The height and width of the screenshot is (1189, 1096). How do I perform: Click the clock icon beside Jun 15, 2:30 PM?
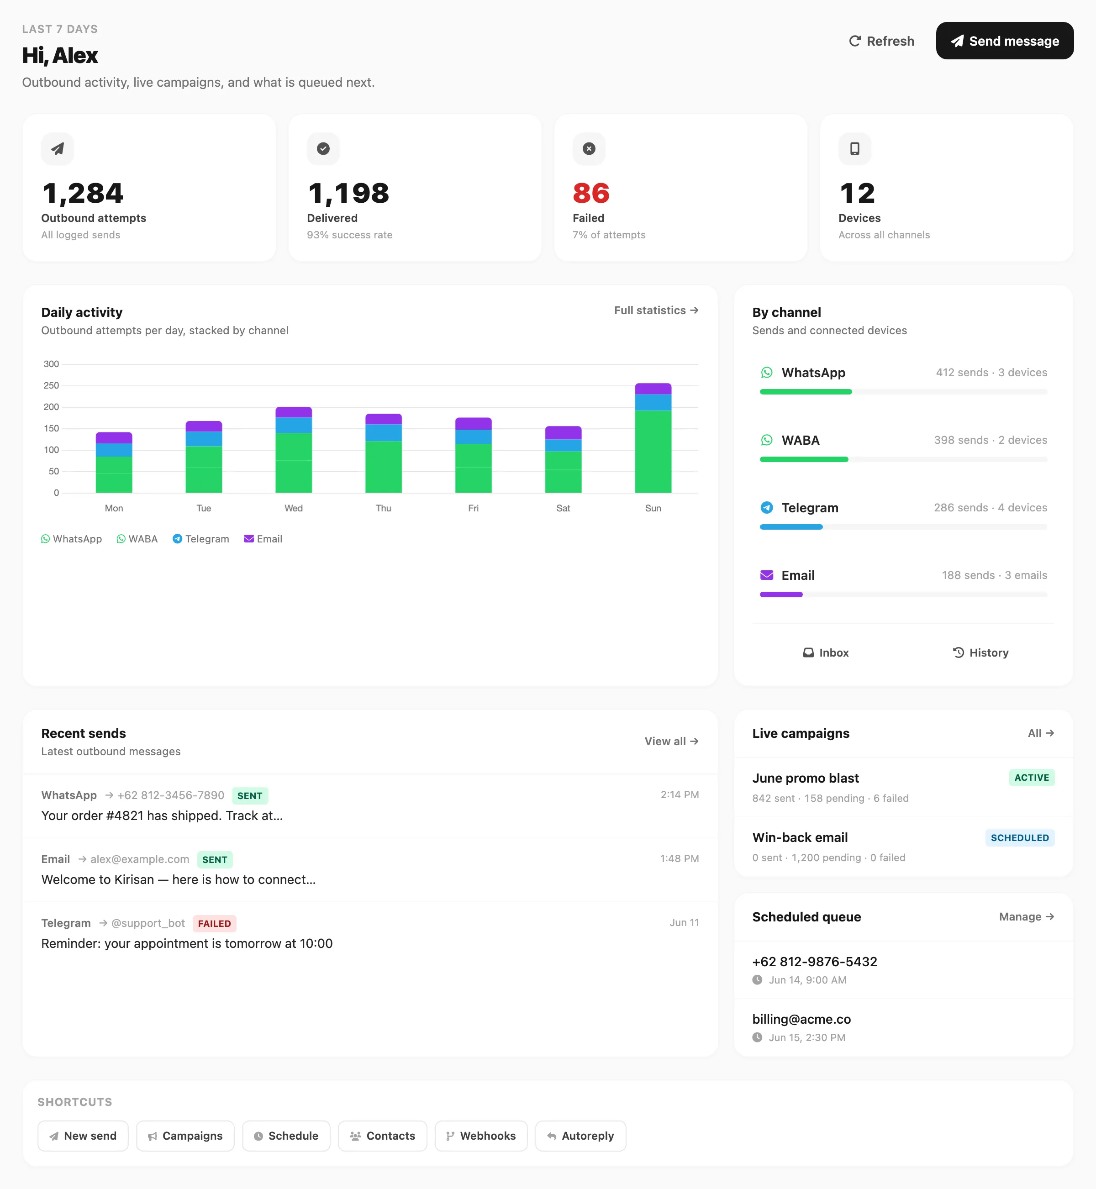pyautogui.click(x=757, y=1038)
